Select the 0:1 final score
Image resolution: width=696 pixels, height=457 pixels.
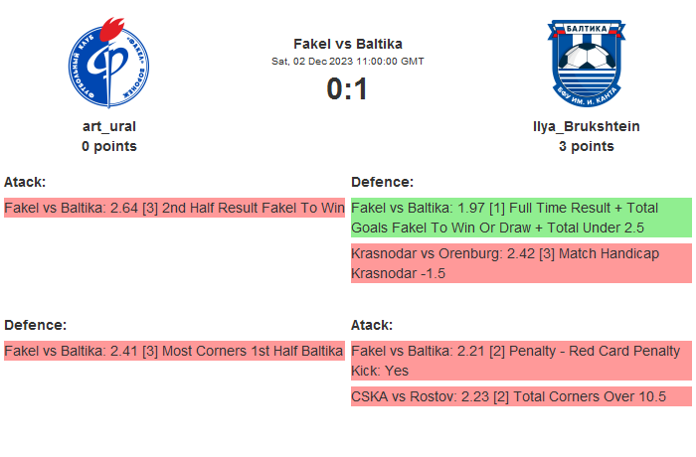[348, 89]
